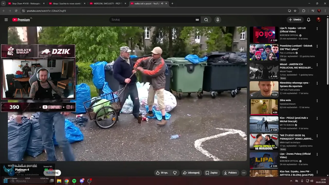
Task: Open on-screen keyboard icon in search box
Action: tap(197, 20)
